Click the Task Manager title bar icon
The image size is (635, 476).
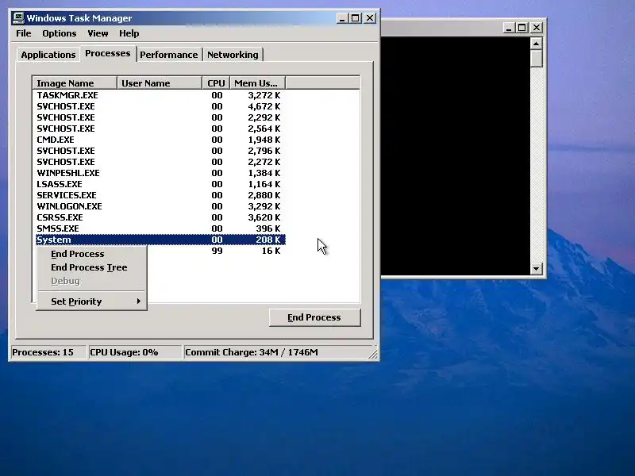coord(18,17)
